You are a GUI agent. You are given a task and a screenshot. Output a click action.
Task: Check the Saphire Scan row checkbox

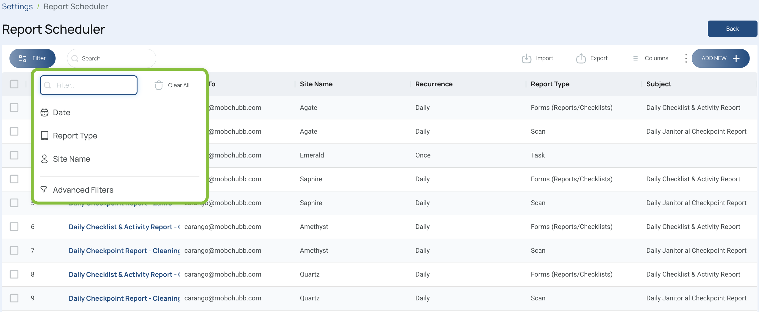[x=14, y=203]
